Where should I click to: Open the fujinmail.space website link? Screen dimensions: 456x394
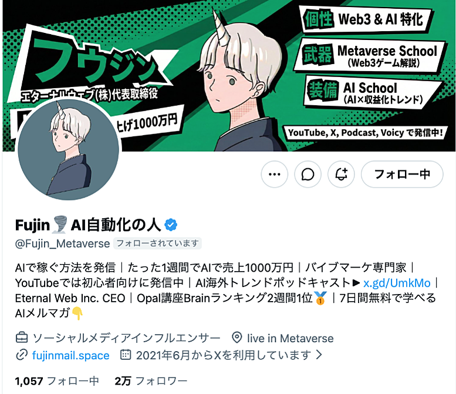tap(70, 355)
